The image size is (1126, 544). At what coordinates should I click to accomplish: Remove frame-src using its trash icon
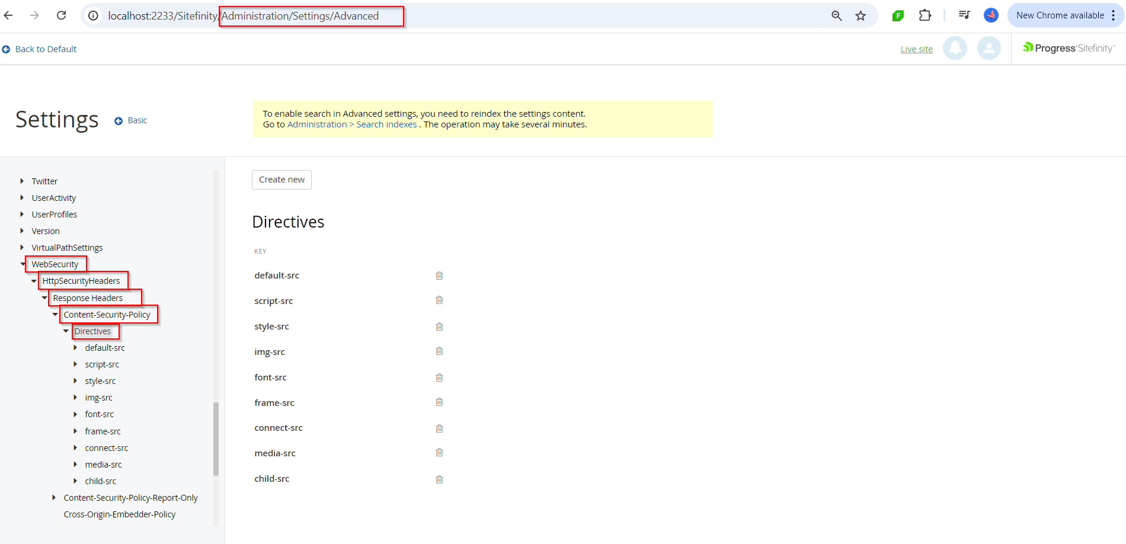coord(439,402)
